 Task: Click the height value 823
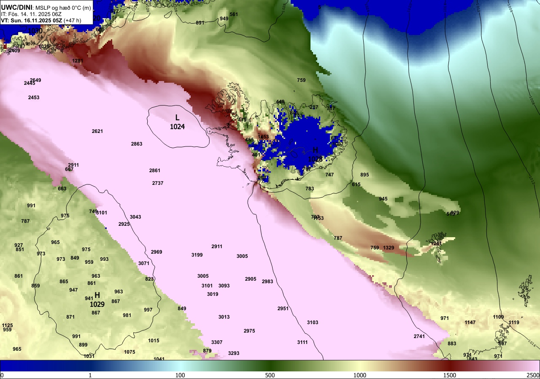pyautogui.click(x=149, y=279)
